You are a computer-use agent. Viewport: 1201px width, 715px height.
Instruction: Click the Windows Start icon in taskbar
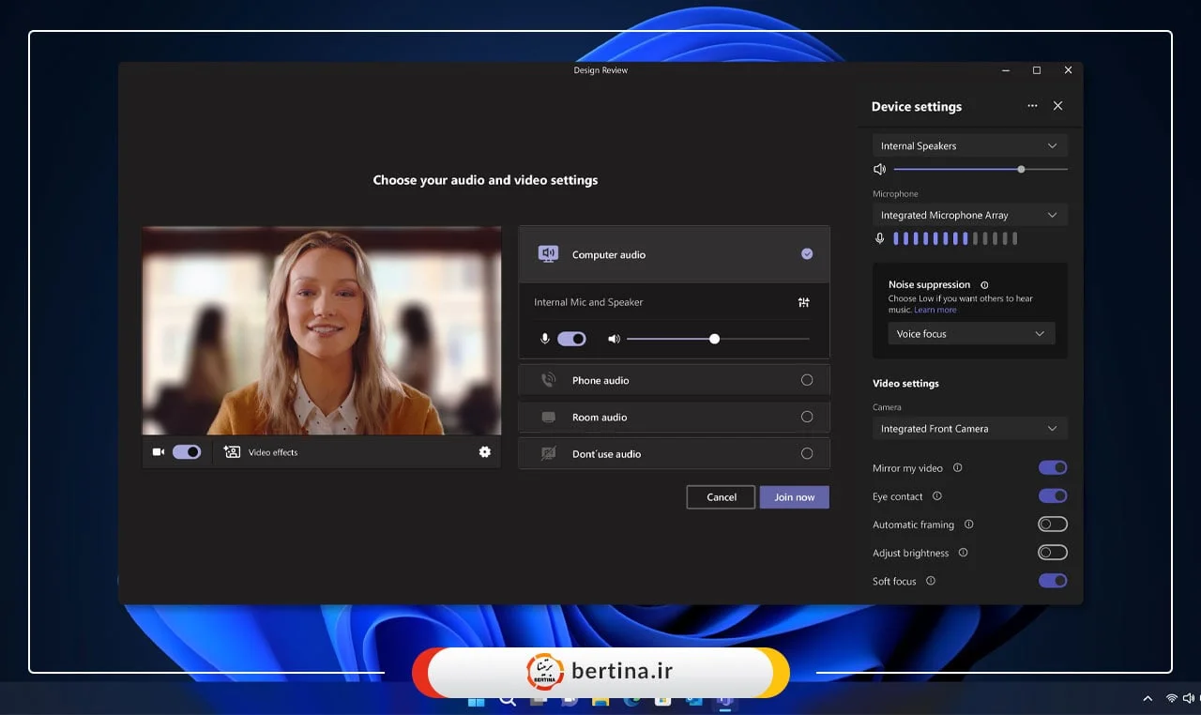[x=476, y=700]
